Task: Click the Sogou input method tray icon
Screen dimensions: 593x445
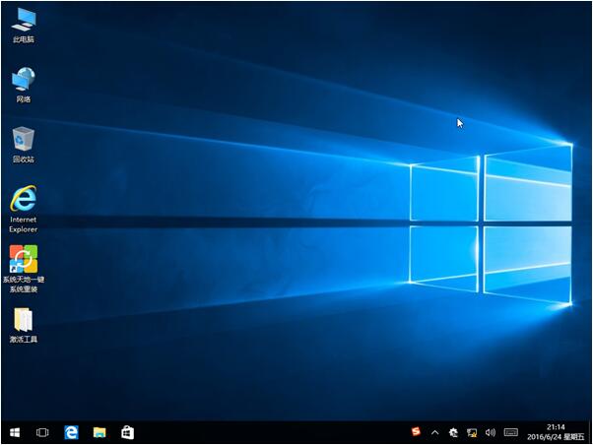Action: pos(416,431)
